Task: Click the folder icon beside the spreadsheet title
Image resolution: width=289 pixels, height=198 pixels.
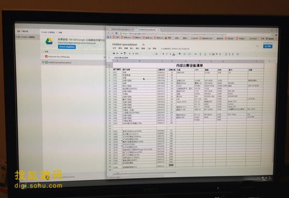Action: point(143,45)
